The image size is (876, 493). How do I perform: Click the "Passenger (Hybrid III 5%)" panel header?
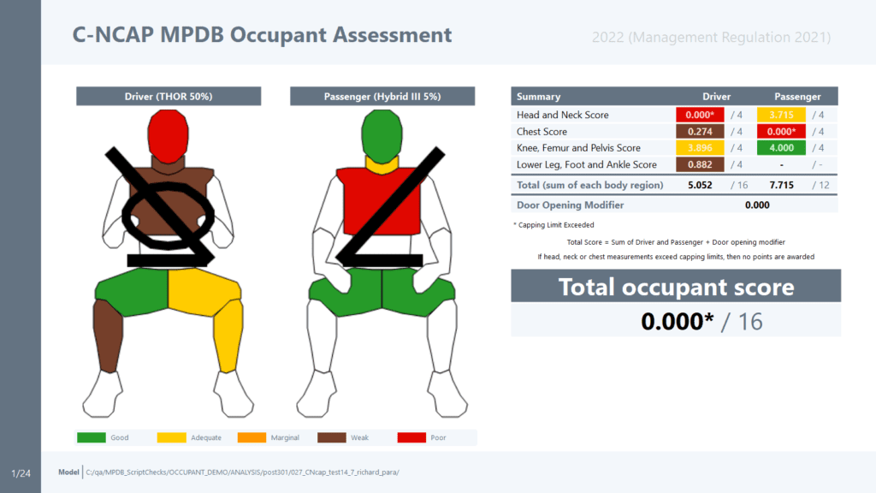tap(382, 96)
